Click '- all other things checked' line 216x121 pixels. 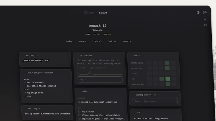[40, 86]
